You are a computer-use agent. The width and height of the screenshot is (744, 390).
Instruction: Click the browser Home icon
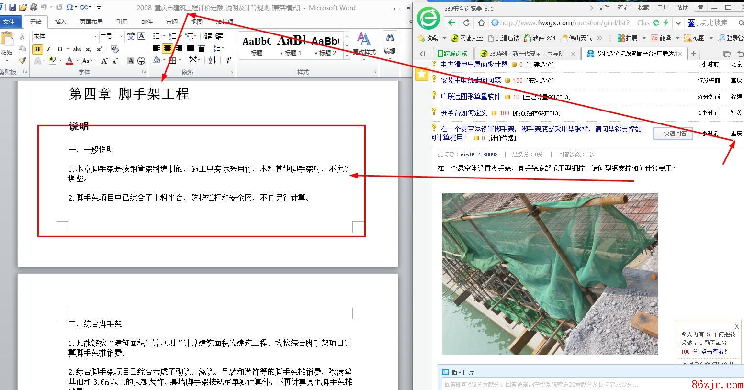pyautogui.click(x=481, y=22)
